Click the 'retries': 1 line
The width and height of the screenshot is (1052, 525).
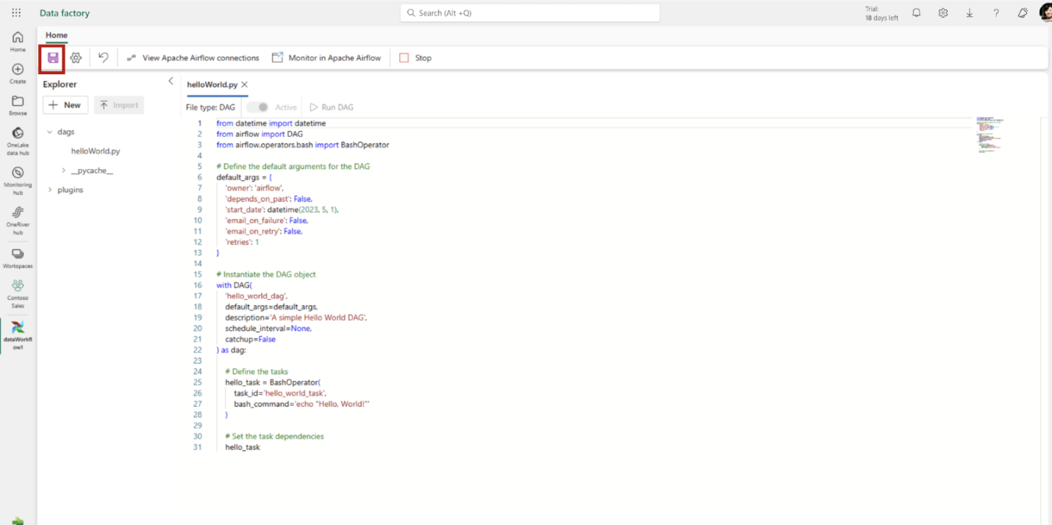(242, 242)
